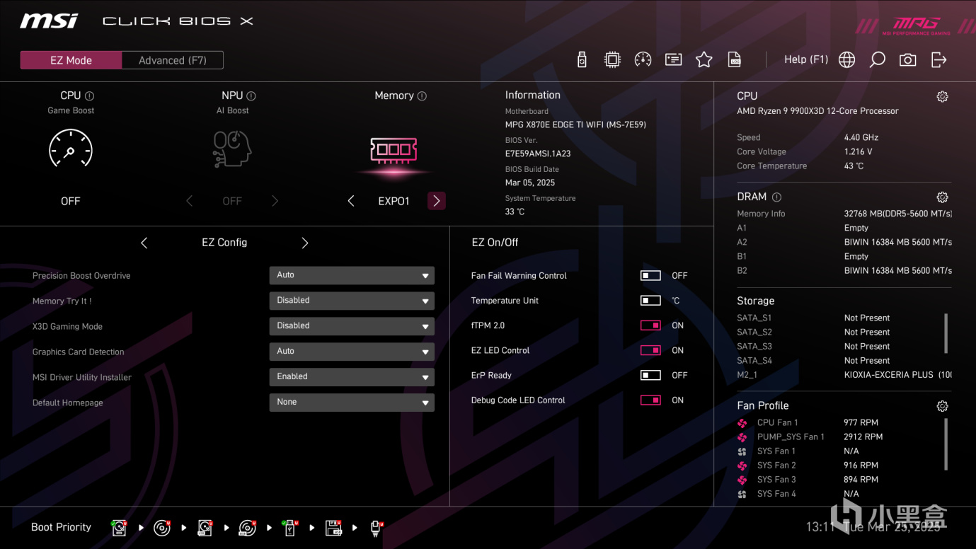Open the M-Flash USB update icon
976x549 pixels.
click(582, 60)
